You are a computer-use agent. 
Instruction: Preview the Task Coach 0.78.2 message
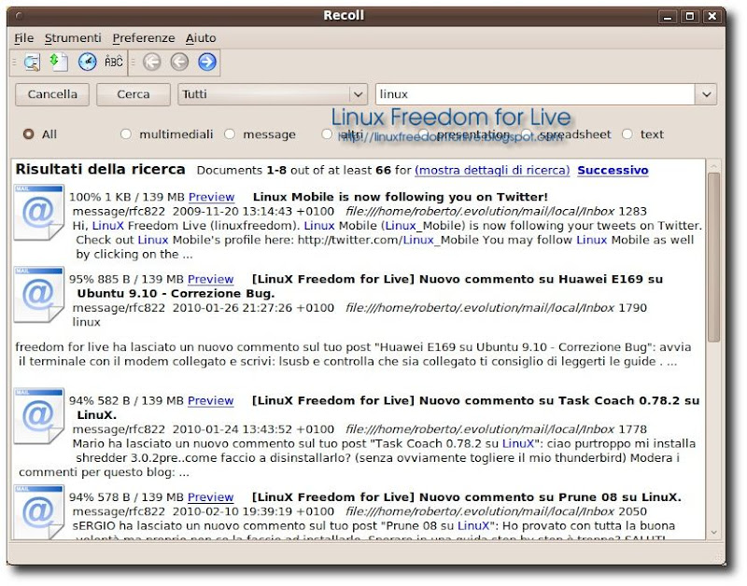(211, 401)
